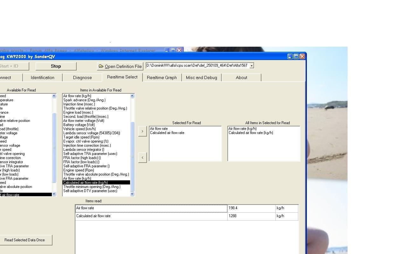Click the add arrow button (>)
The width and height of the screenshot is (407, 254).
[x=142, y=131]
